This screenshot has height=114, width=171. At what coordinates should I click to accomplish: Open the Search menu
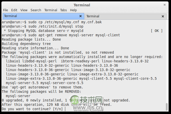click(36, 10)
